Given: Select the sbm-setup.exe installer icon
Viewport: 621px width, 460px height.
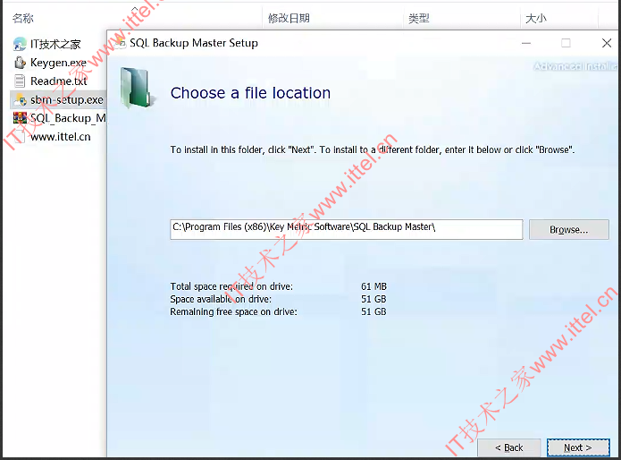Looking at the screenshot, I should tap(20, 99).
